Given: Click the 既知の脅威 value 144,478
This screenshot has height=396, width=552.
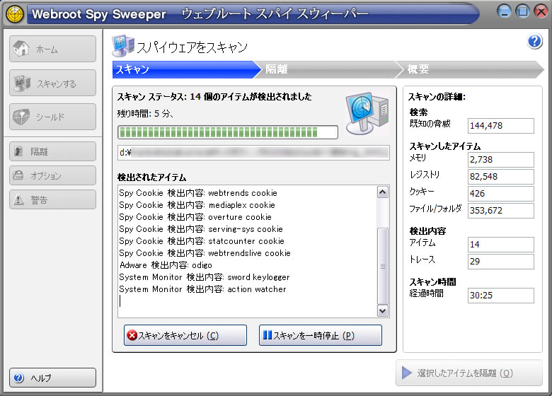Looking at the screenshot, I should pos(500,126).
